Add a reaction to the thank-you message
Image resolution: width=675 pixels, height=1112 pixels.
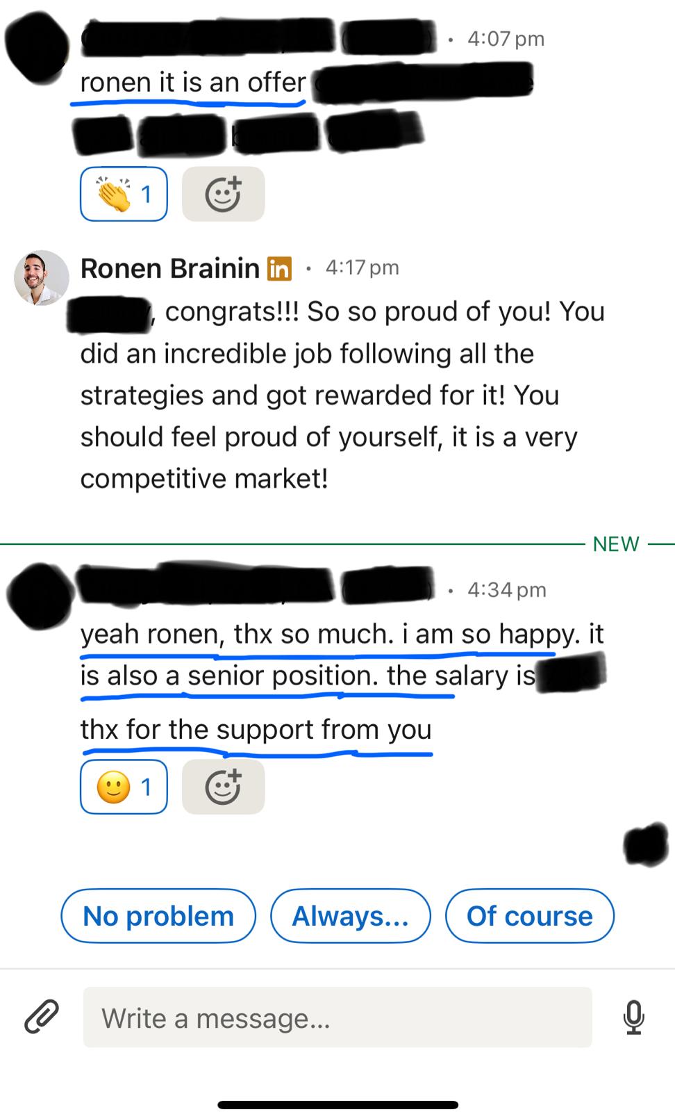click(223, 787)
